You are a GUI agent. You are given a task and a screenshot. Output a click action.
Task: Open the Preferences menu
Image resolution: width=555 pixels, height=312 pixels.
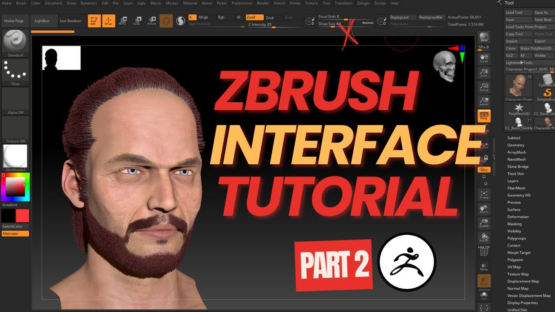[x=242, y=3]
